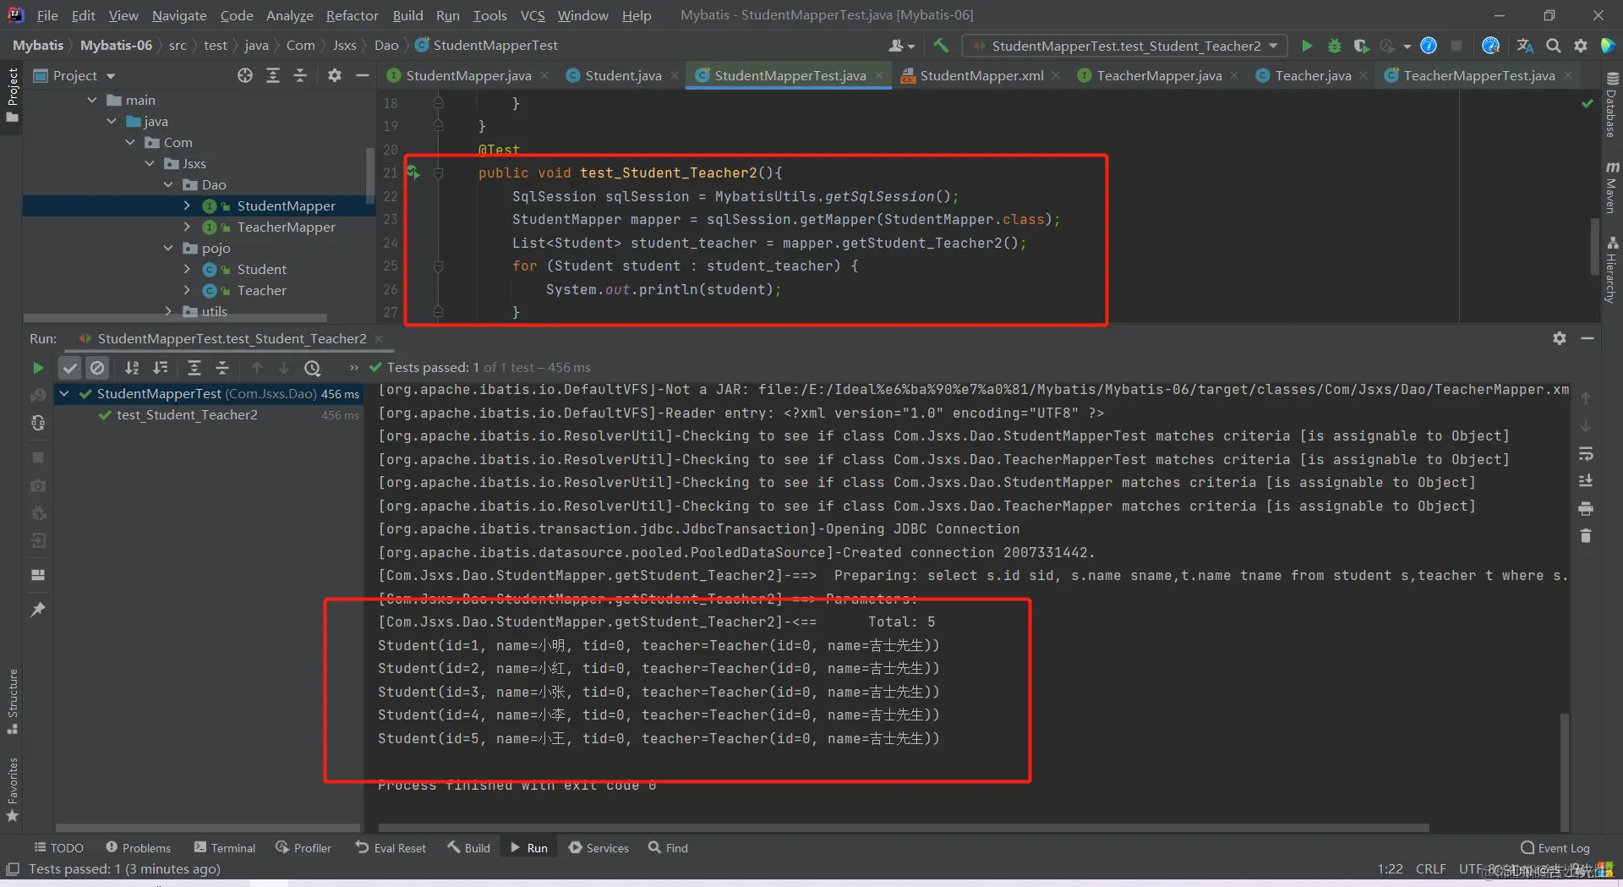Print the console output
Image resolution: width=1623 pixels, height=887 pixels.
tap(1586, 508)
